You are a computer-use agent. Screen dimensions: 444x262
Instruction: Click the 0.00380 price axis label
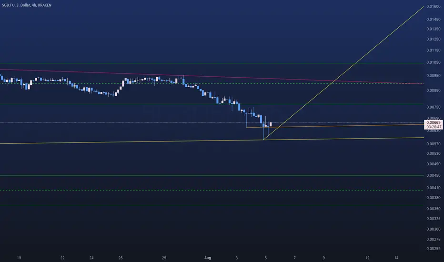coord(433,197)
